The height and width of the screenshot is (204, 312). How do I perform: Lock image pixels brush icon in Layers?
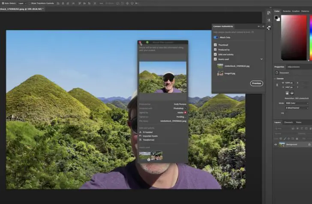(x=285, y=139)
